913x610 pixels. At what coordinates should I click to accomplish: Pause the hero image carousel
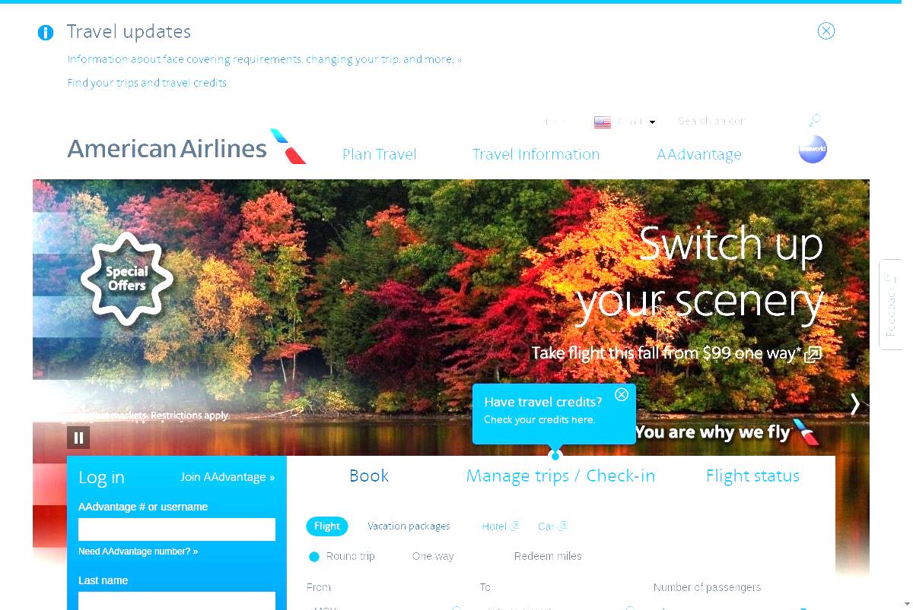coord(78,438)
